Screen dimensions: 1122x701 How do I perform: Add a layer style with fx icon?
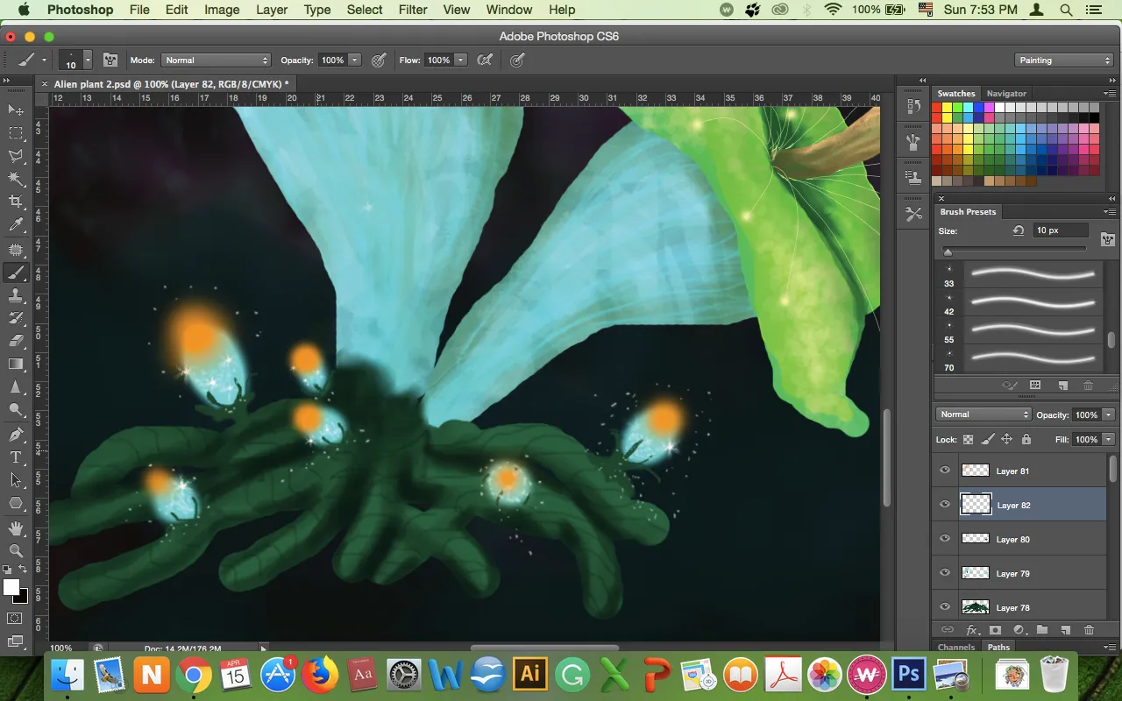pos(971,630)
